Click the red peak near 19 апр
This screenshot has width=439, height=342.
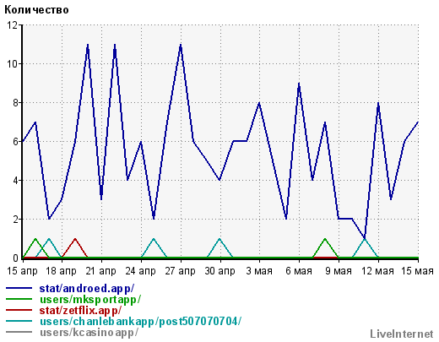tap(75, 239)
